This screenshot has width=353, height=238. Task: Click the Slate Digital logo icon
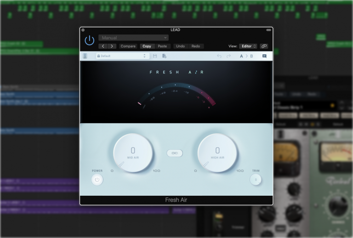[x=85, y=56]
